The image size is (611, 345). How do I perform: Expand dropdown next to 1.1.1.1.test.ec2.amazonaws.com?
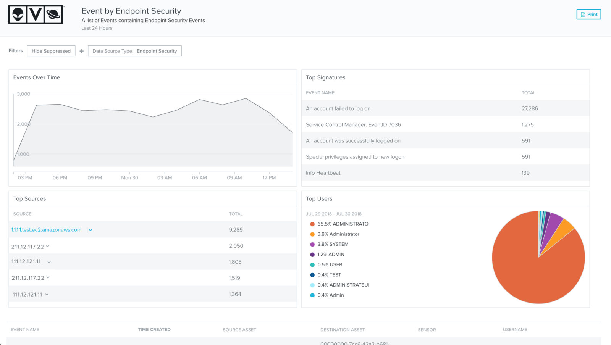tap(91, 230)
